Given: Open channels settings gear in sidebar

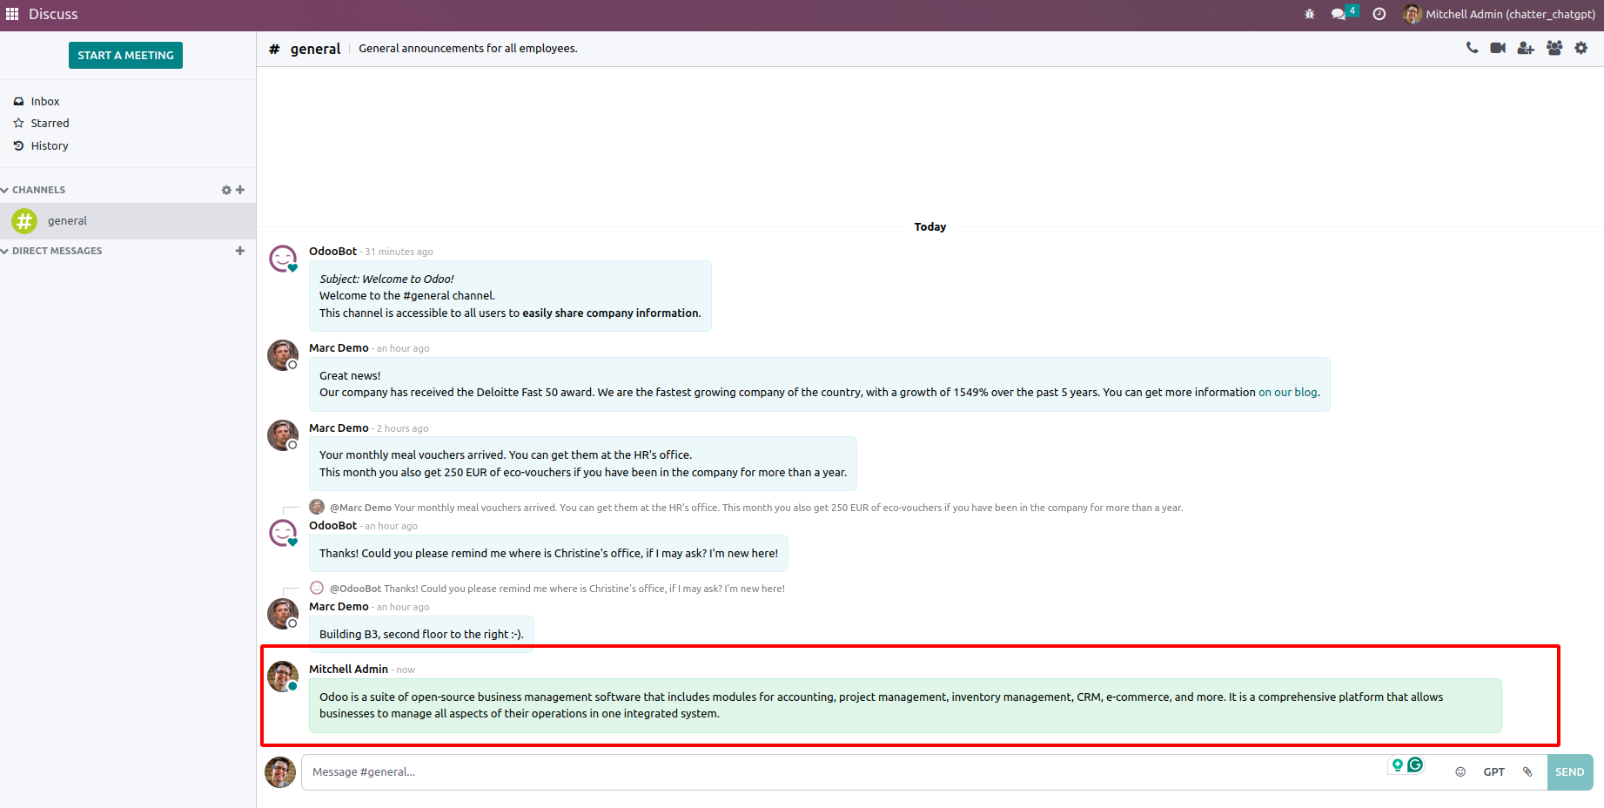Looking at the screenshot, I should coord(226,190).
